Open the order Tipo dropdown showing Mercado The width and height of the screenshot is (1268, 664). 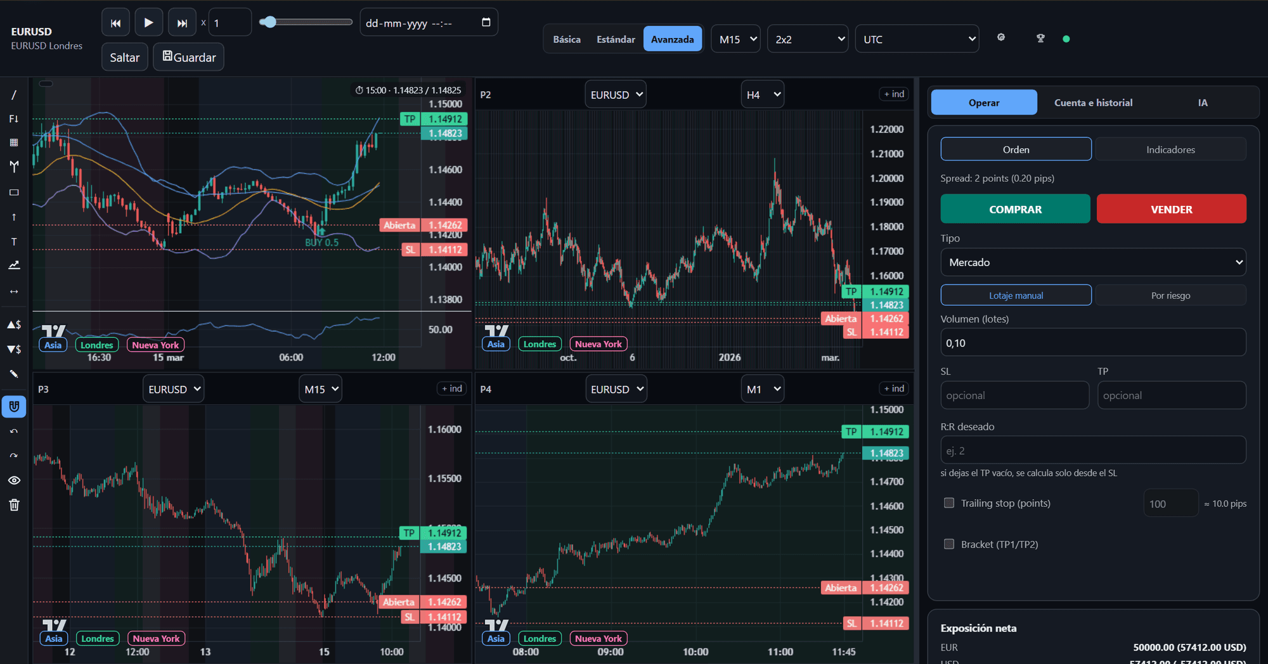pos(1093,262)
